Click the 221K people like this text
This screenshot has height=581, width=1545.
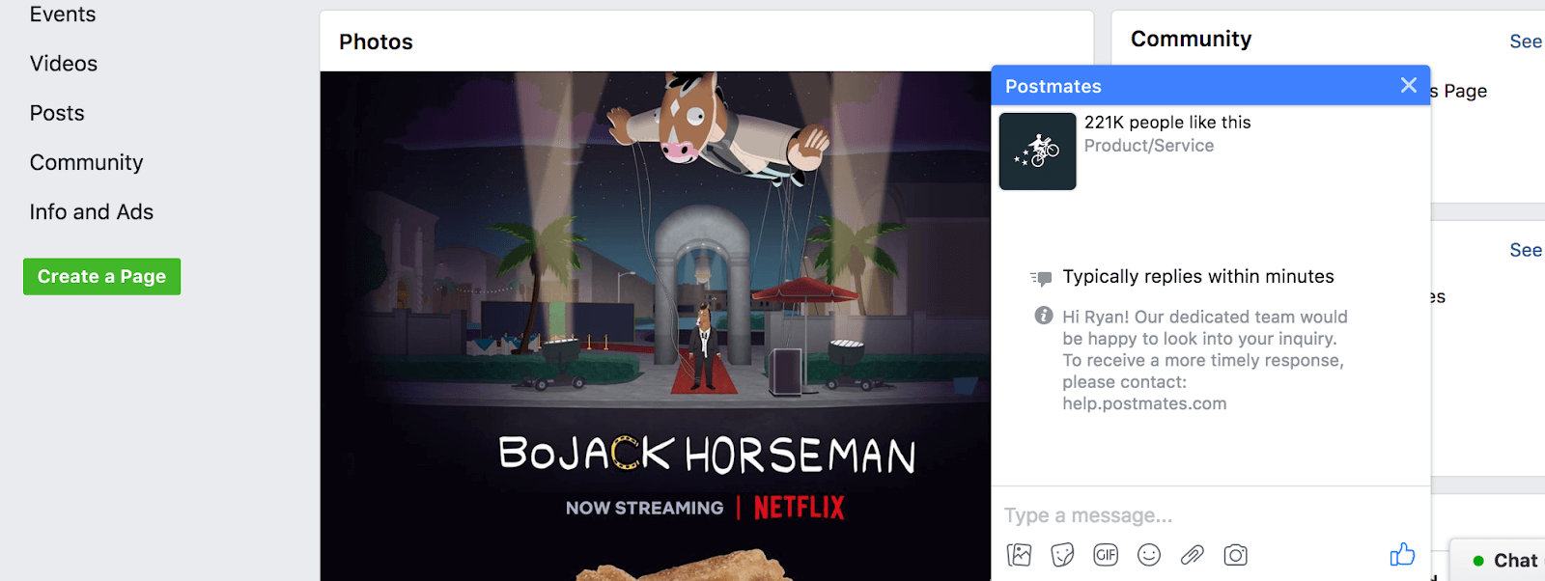tap(1167, 123)
